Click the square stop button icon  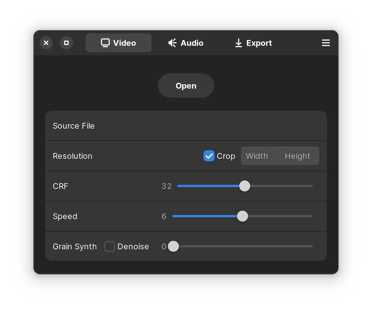(66, 43)
